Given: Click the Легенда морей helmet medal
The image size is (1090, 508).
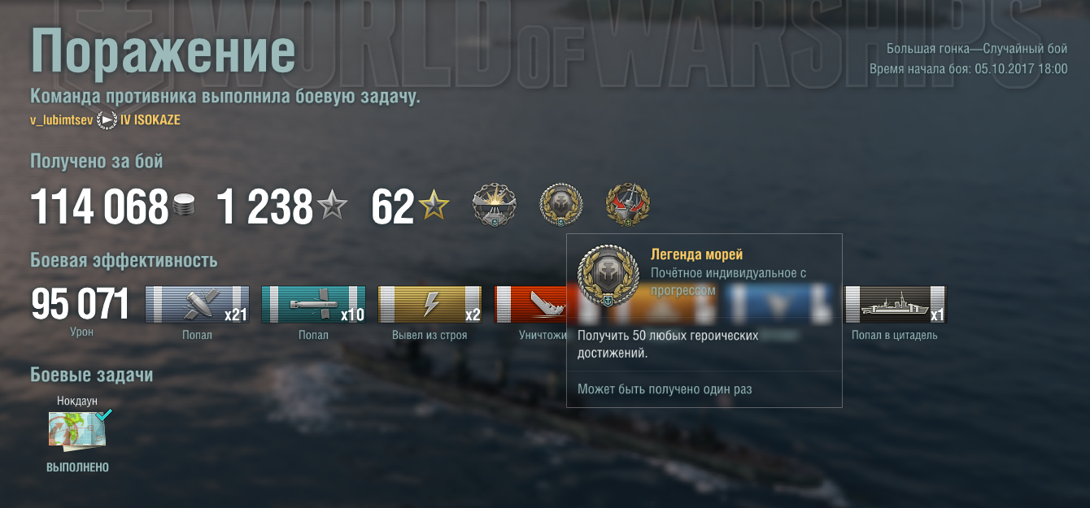Looking at the screenshot, I should (561, 206).
